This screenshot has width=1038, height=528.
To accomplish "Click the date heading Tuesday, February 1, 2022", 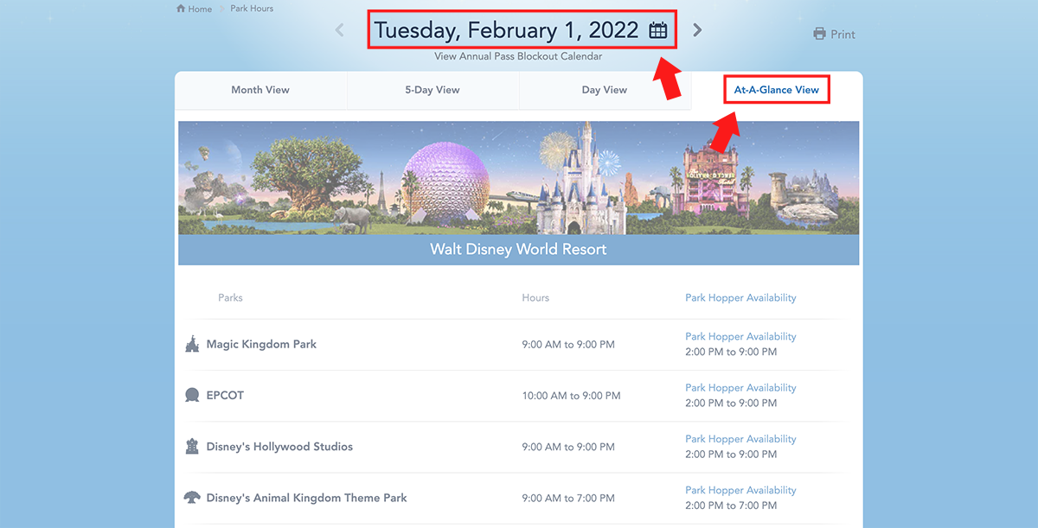I will (507, 30).
